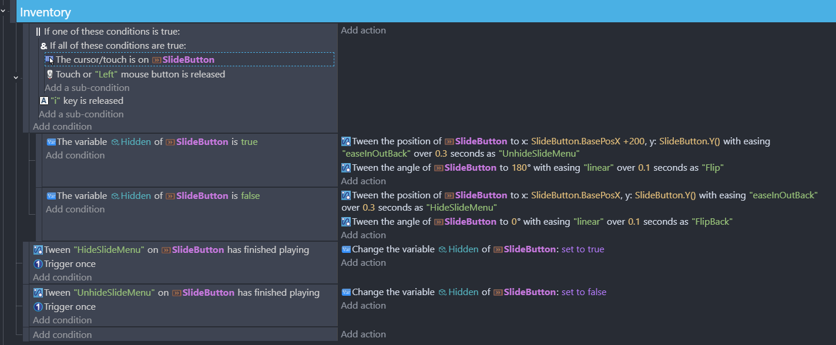
Task: Click the tween icon beside the 'UnhideSlideMenu' finished condition
Action: click(38, 292)
